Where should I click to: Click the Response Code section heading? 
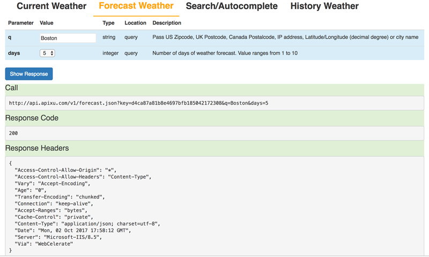pos(32,118)
